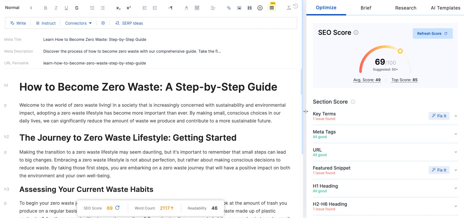Click the insert image icon
Screen dimensions: 464x218
(239, 8)
